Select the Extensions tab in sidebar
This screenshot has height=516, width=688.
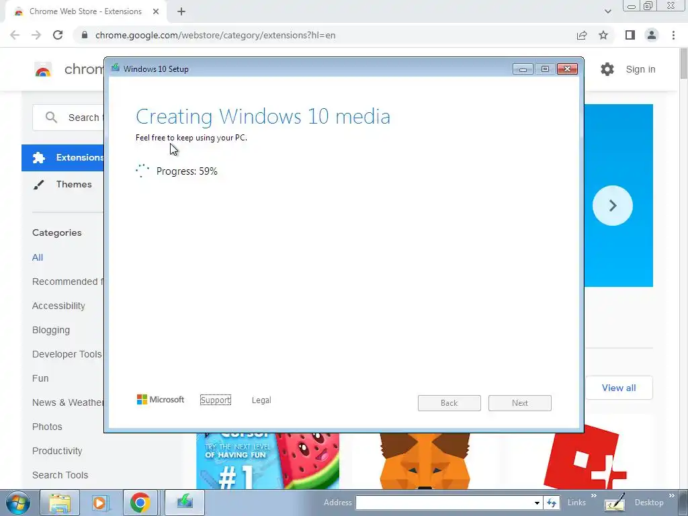coord(62,157)
